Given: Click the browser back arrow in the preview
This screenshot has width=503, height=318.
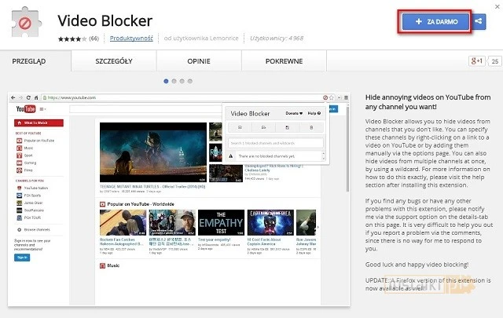Looking at the screenshot, I should point(13,97).
